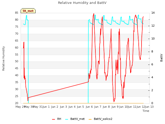Click the 8 right axis tick label

(152, 52)
